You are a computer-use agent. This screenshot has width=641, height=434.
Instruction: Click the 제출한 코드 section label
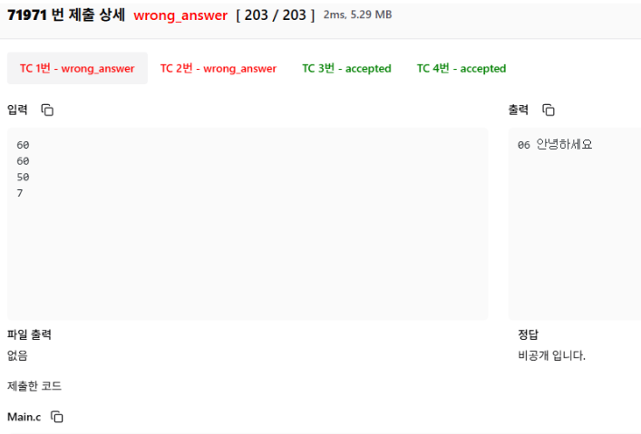click(34, 386)
